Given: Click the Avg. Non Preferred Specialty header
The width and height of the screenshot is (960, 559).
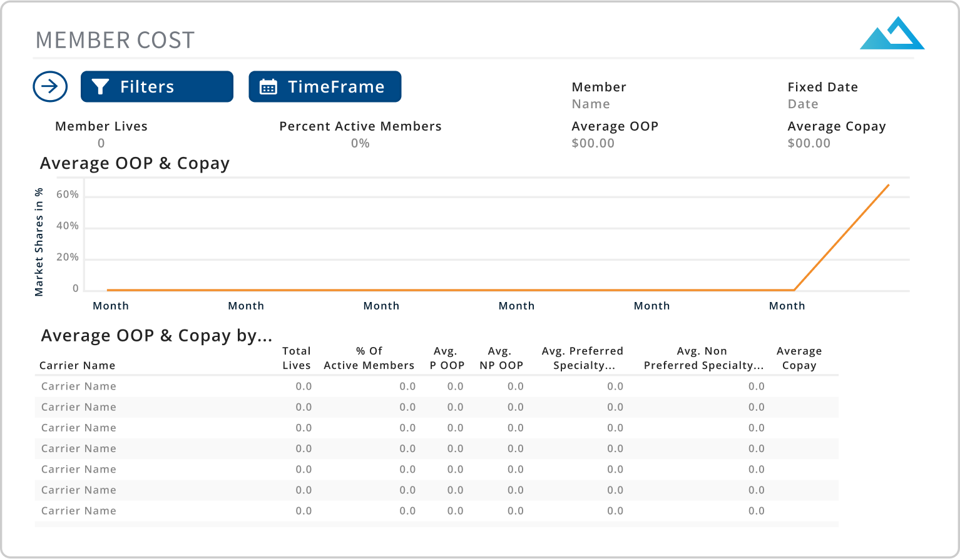Looking at the screenshot, I should [x=703, y=358].
